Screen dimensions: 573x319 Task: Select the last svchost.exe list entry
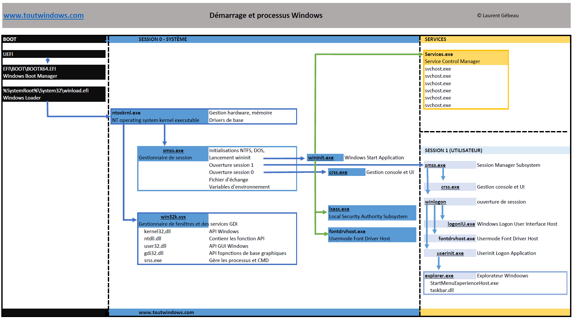(x=437, y=105)
